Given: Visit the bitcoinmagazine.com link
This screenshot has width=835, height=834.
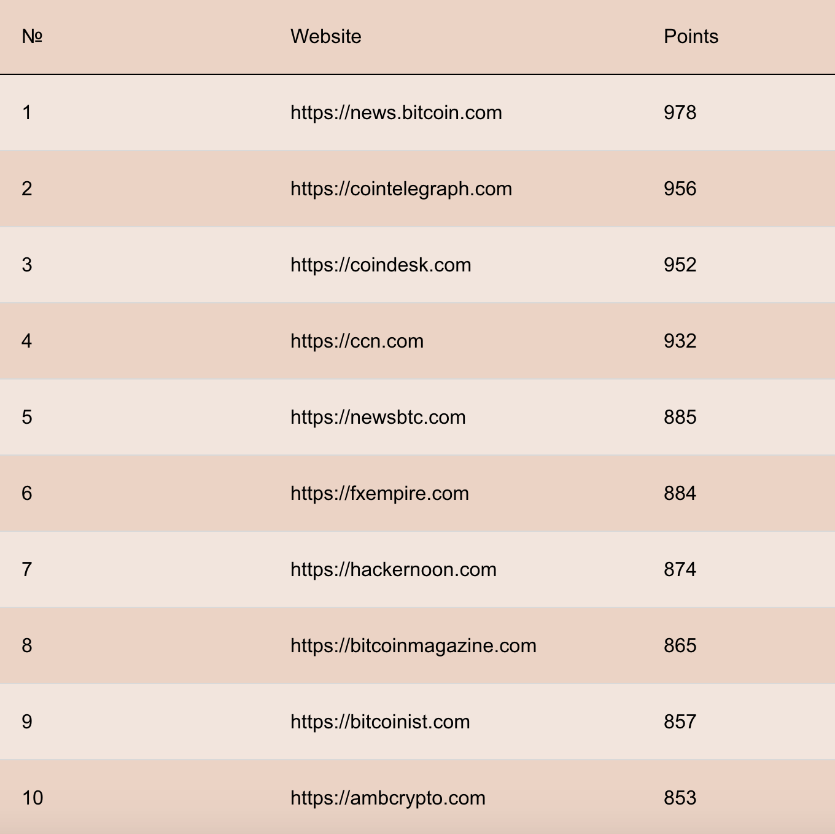Looking at the screenshot, I should pos(413,645).
